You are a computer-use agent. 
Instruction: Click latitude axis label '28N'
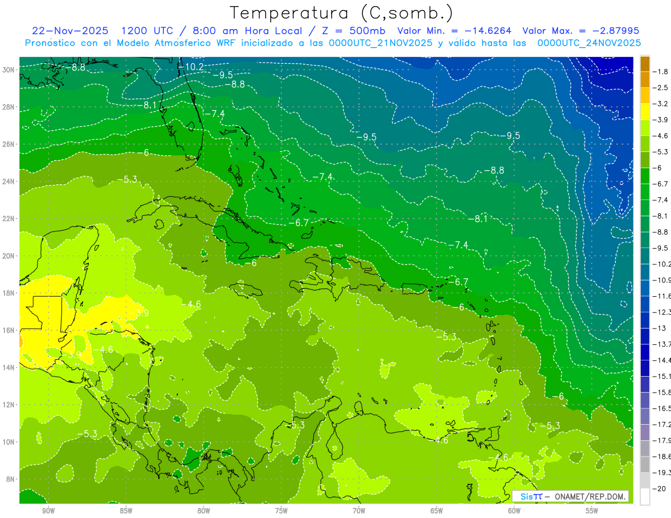9,107
